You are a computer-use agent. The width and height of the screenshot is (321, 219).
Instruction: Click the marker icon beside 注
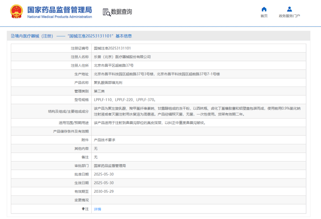(x=83, y=209)
